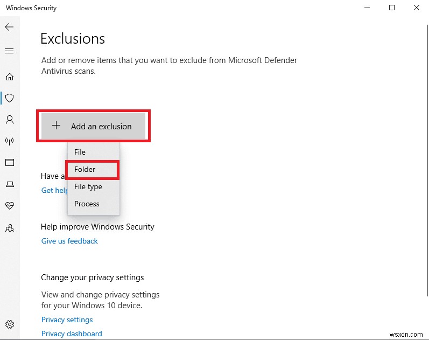Open the hamburger navigation menu
Image resolution: width=429 pixels, height=340 pixels.
click(x=9, y=51)
